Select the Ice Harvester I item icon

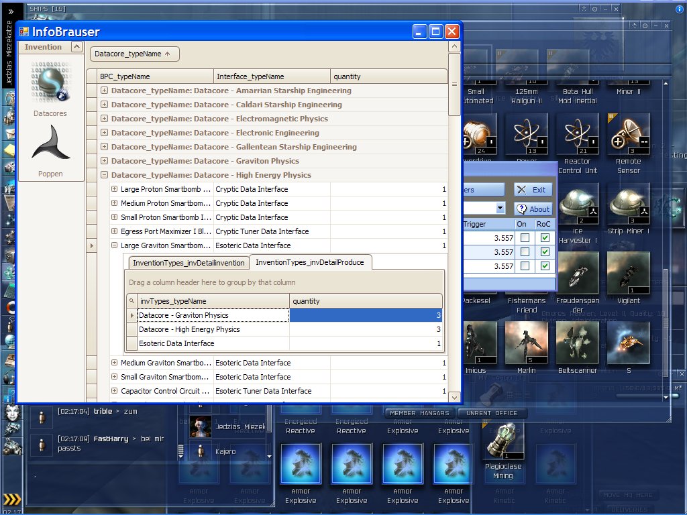[578, 204]
